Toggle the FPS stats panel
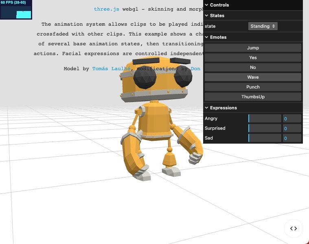This screenshot has height=244, width=309. [16, 10]
